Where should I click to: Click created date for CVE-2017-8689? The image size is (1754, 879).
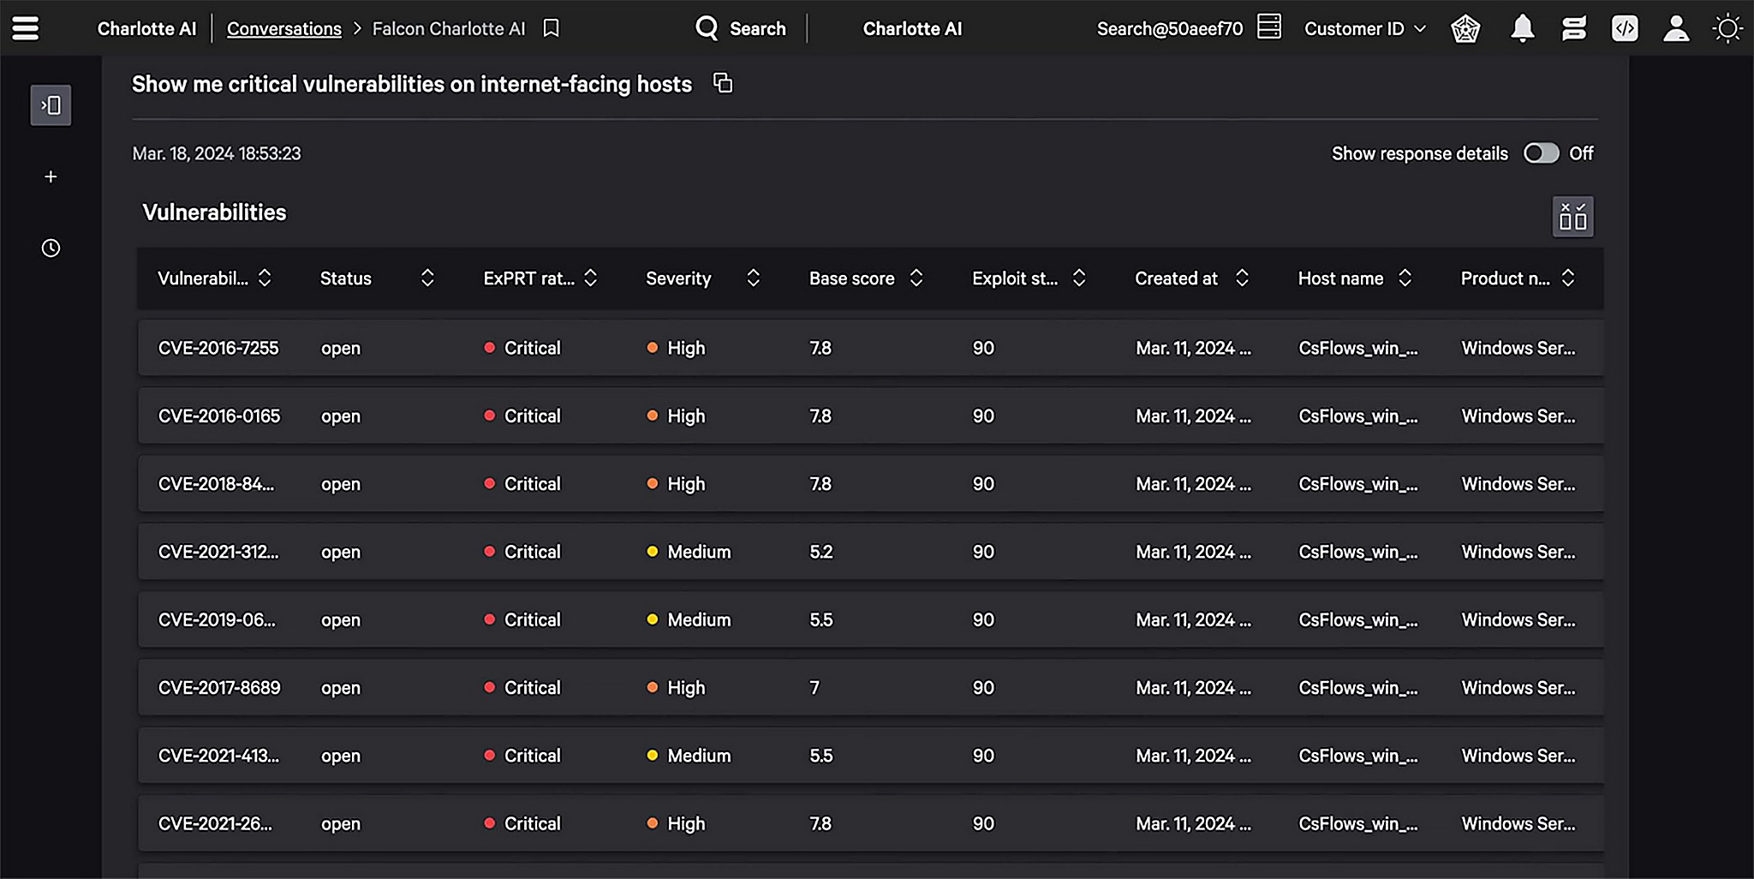click(x=1193, y=688)
